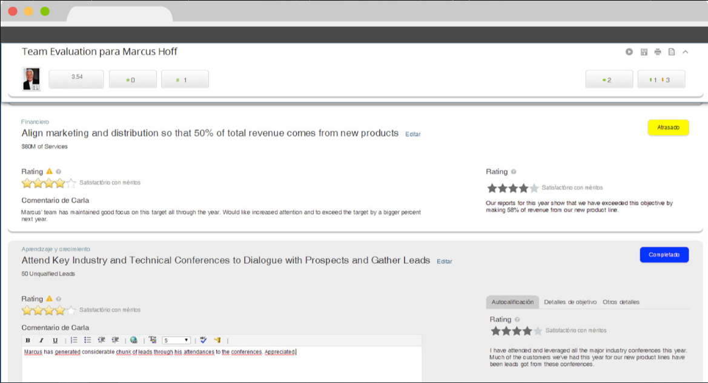Apply italic formatting in the comment editor

pos(41,340)
